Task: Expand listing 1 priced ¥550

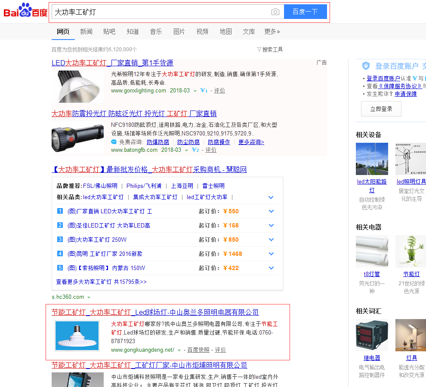Action: point(271,211)
